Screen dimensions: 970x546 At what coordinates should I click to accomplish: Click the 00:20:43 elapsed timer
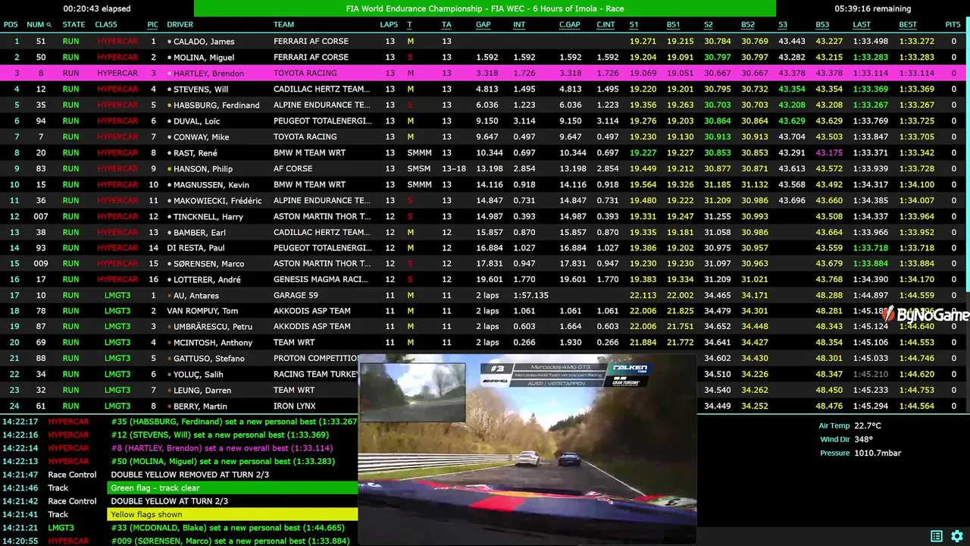tap(97, 9)
